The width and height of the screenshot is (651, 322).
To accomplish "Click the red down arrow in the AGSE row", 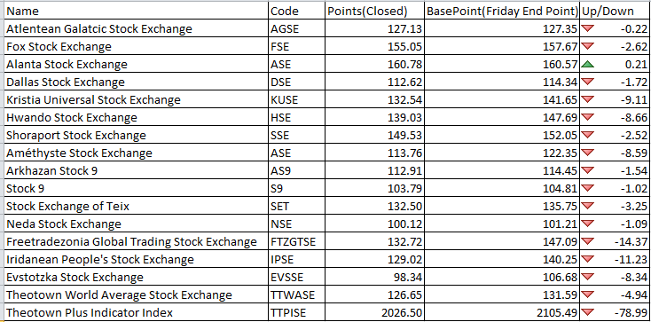I will point(588,28).
